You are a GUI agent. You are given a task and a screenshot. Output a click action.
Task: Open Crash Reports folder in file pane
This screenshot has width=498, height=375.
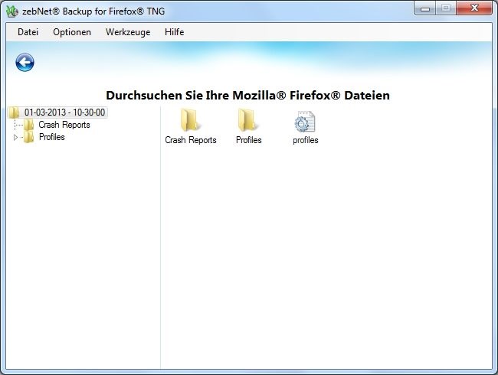click(190, 120)
